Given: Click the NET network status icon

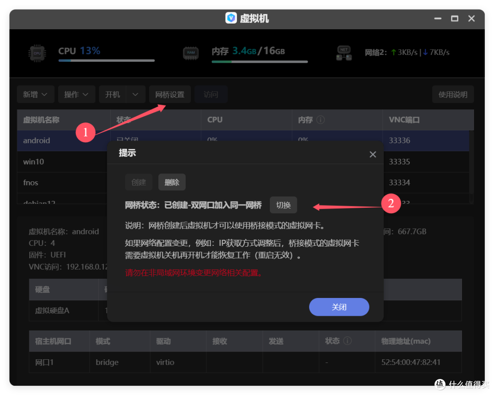Looking at the screenshot, I should [344, 52].
